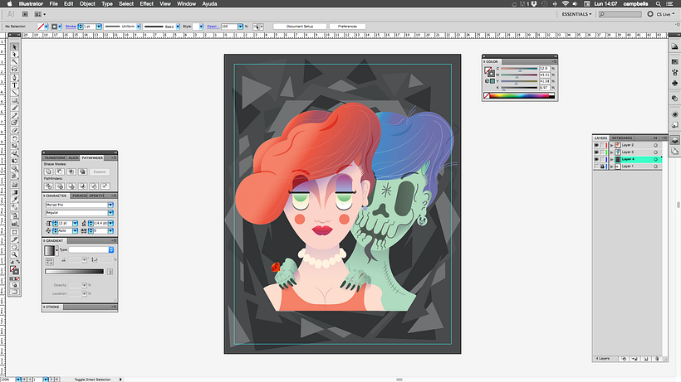Click the Preferences button

[x=347, y=27]
